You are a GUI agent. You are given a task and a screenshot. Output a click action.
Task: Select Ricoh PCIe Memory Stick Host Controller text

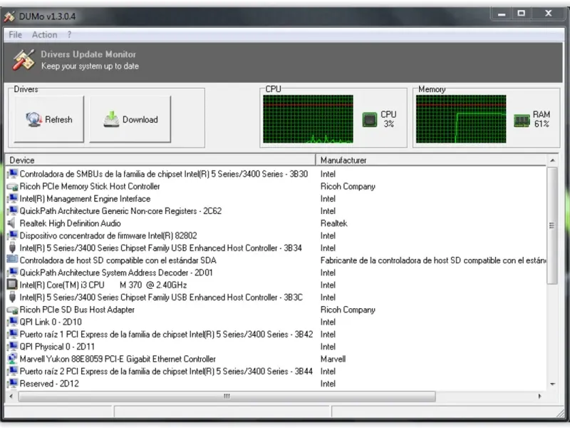click(90, 186)
